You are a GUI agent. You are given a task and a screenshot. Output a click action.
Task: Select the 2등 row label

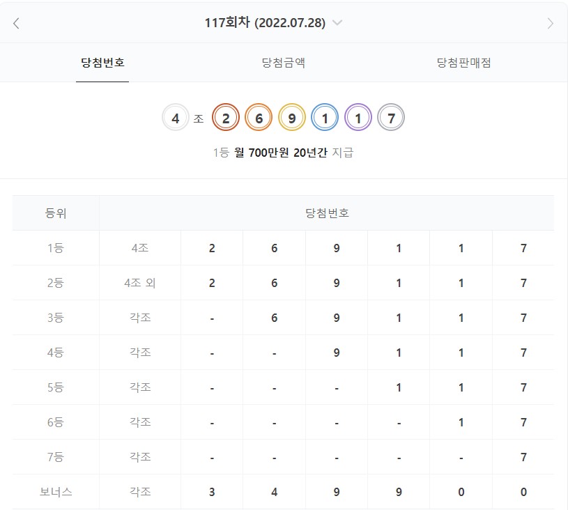pyautogui.click(x=56, y=283)
